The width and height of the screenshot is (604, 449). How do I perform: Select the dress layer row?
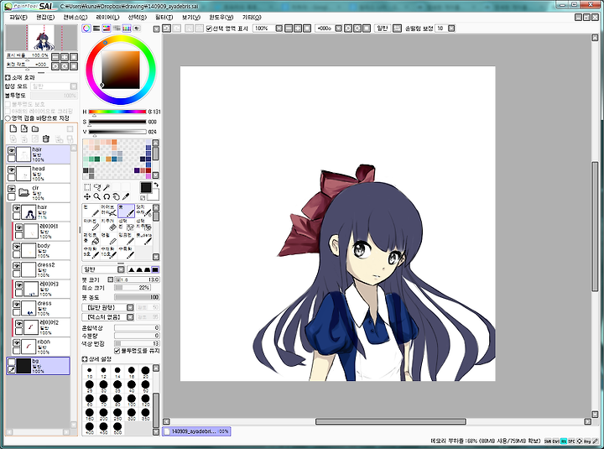pyautogui.click(x=41, y=308)
